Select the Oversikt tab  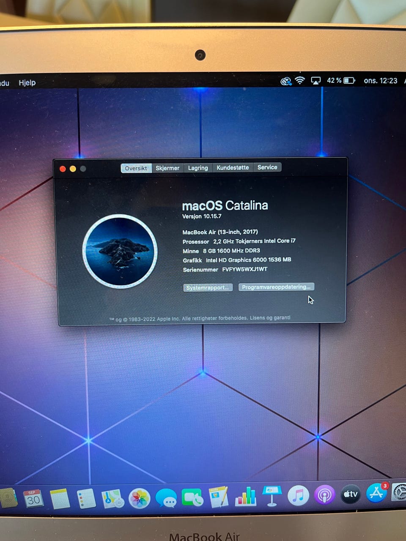(136, 168)
